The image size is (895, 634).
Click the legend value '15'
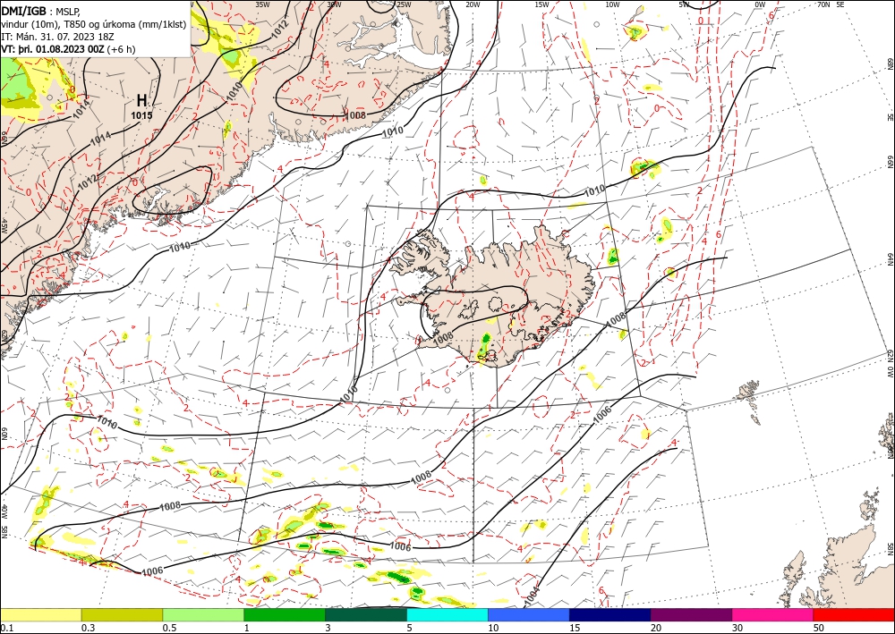point(575,628)
